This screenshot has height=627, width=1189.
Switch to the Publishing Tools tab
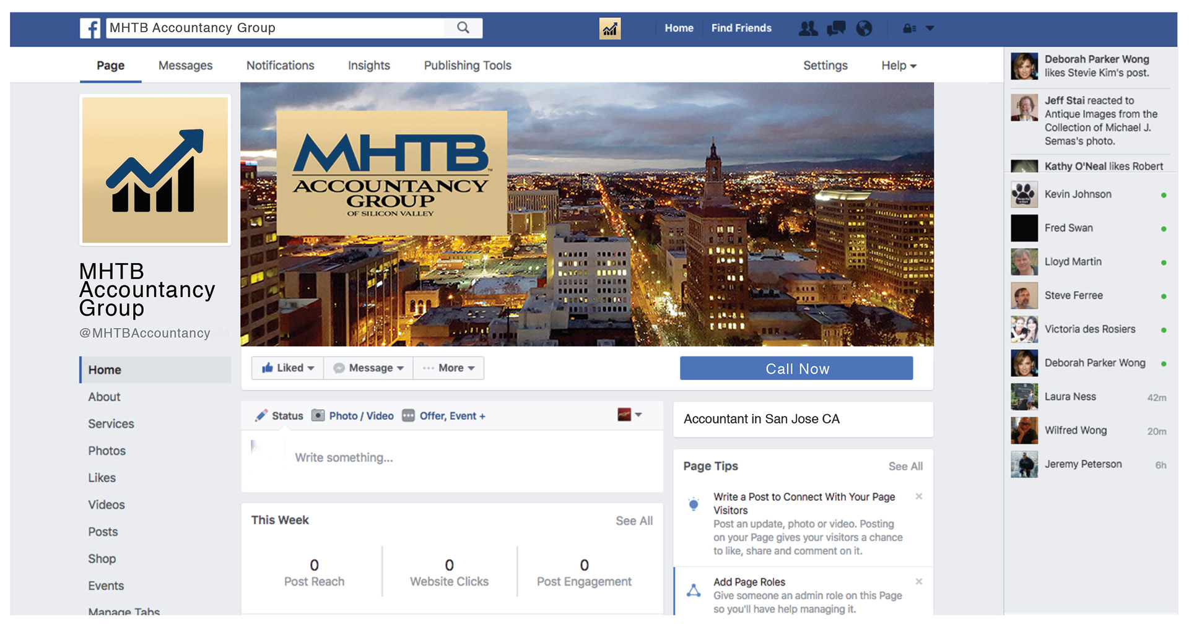[x=468, y=66]
